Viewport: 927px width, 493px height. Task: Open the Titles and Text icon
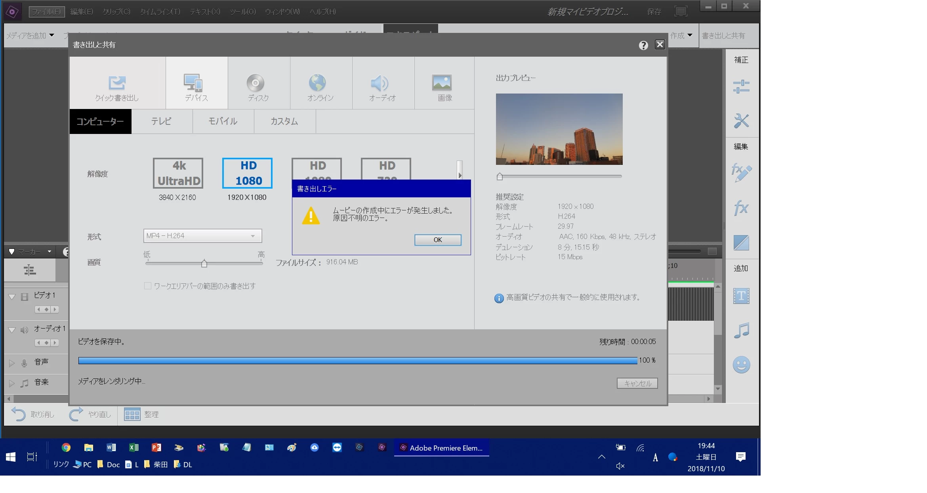click(x=741, y=296)
